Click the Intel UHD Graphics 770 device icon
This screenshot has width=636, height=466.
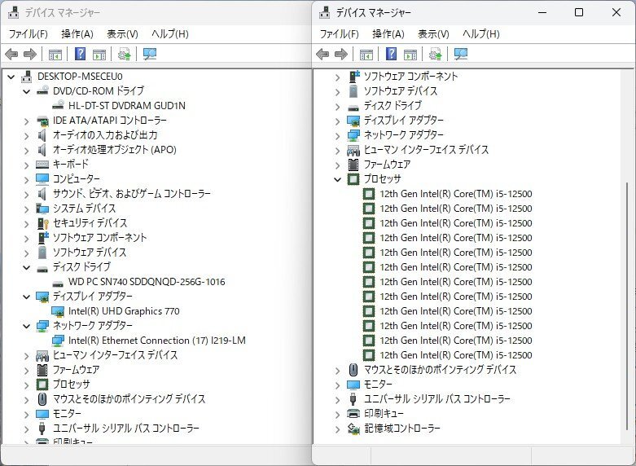[58, 311]
